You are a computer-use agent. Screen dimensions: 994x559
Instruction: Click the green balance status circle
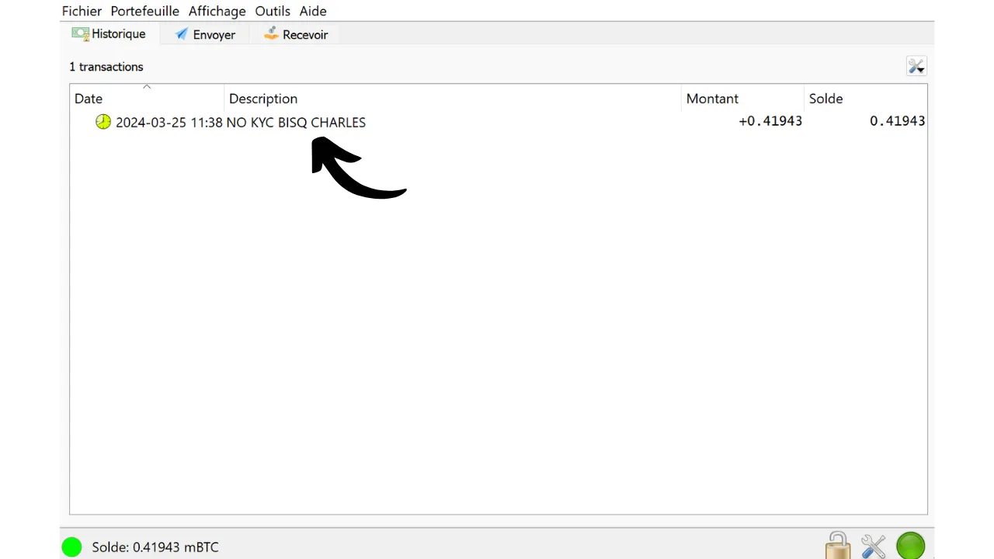click(72, 547)
